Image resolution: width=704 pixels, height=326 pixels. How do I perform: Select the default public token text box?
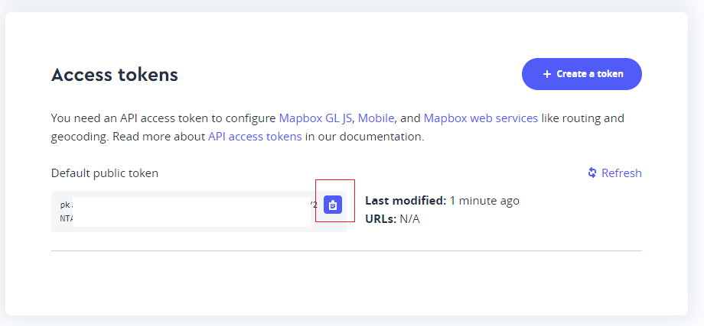coord(199,211)
